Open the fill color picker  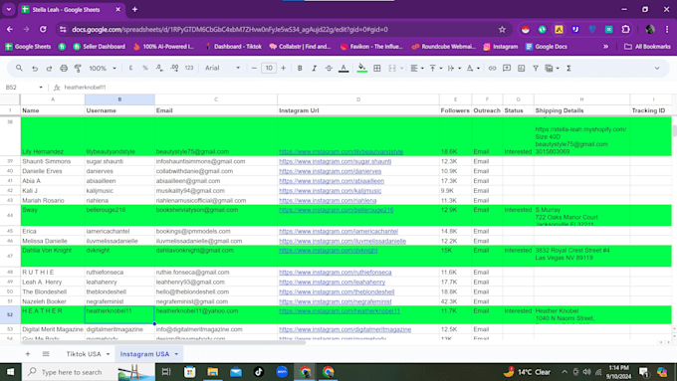coord(361,69)
